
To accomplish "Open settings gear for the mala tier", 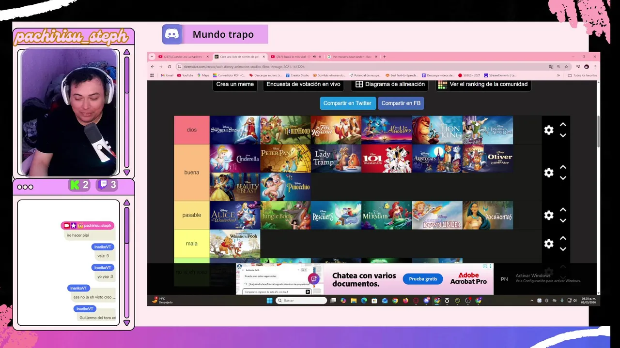I will tap(548, 244).
